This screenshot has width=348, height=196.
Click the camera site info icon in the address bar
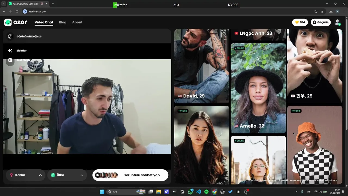pyautogui.click(x=25, y=11)
